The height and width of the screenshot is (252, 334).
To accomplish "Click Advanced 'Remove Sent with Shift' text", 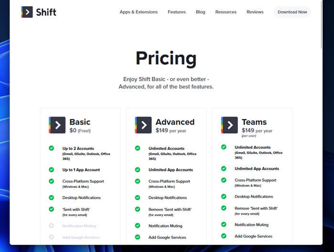I will coord(170,209).
